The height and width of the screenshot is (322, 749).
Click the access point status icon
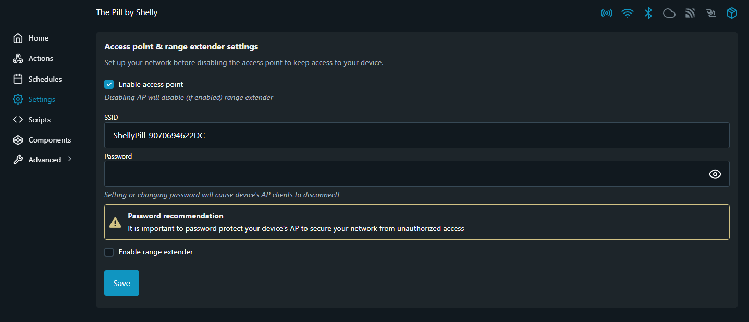coord(607,13)
